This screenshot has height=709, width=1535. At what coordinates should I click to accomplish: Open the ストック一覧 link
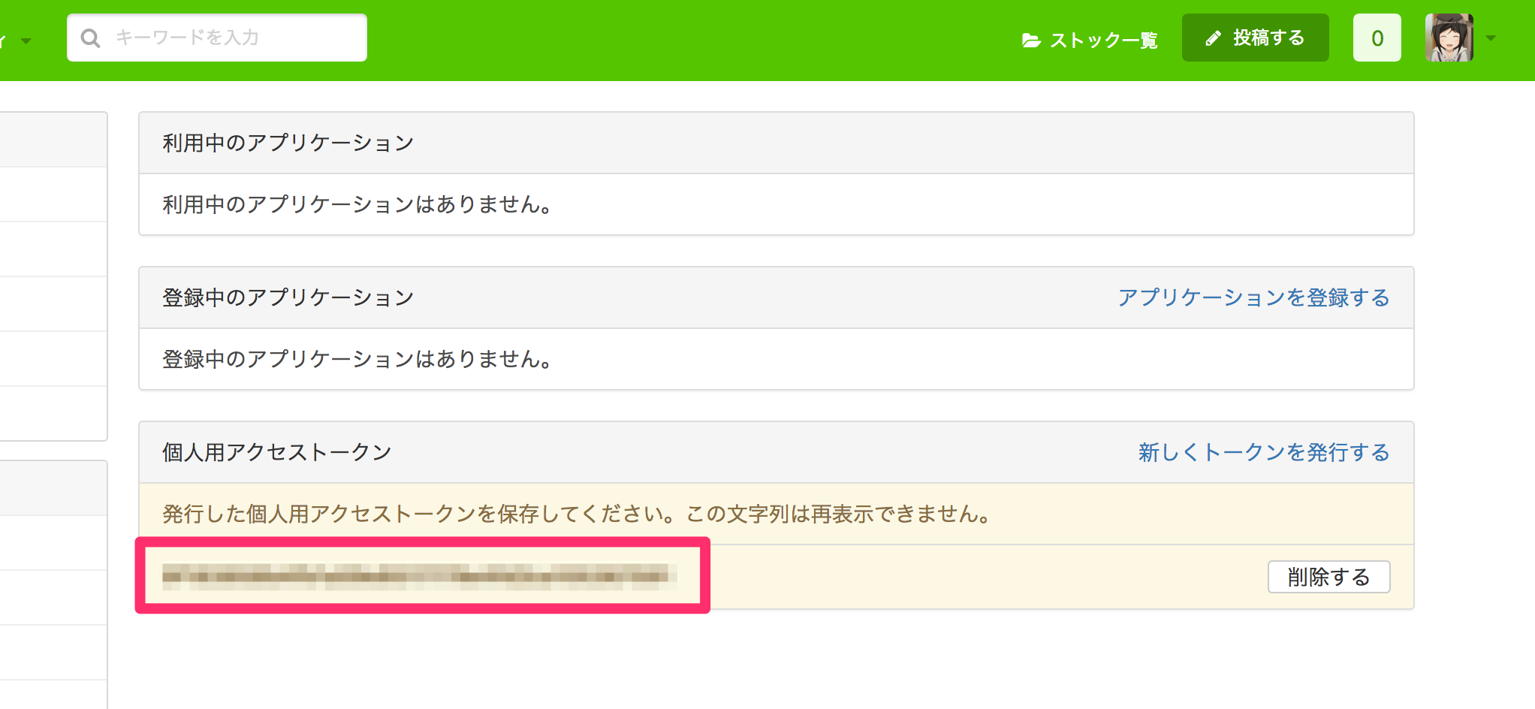(1090, 39)
